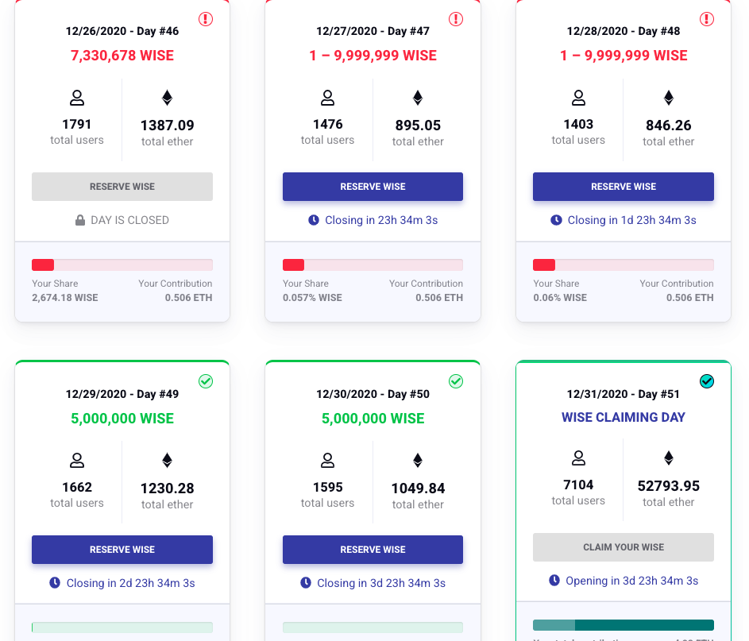Click the clock icon beside Day #47 closing timer
This screenshot has height=641, width=749.
(314, 220)
